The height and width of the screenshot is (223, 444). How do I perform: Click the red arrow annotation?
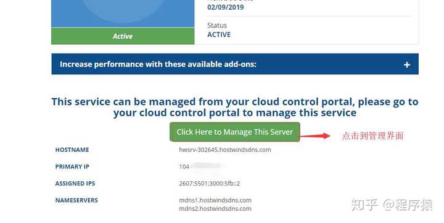[315, 136]
